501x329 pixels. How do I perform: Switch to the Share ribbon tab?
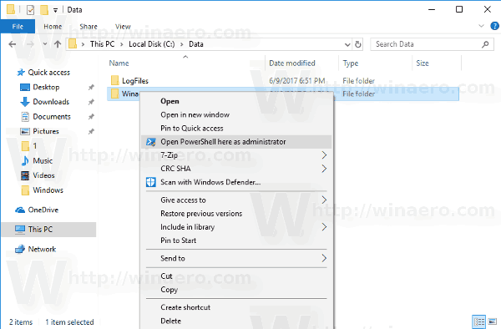(x=89, y=27)
